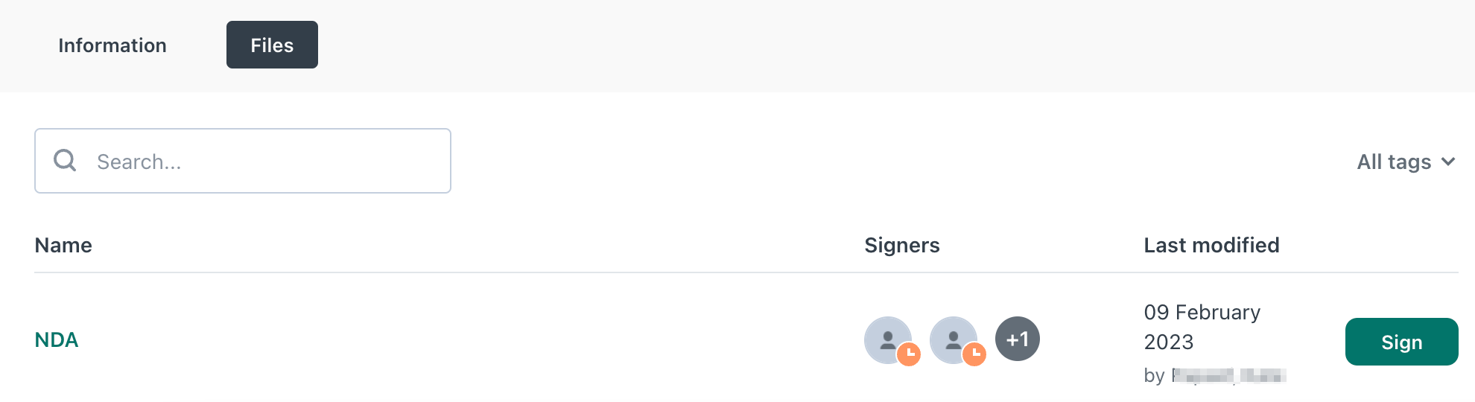Screen dimensions: 1475x402
Task: Click the 09 February date text
Action: (x=1202, y=312)
